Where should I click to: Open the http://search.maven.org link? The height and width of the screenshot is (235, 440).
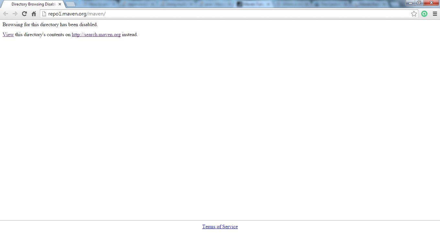click(x=96, y=35)
